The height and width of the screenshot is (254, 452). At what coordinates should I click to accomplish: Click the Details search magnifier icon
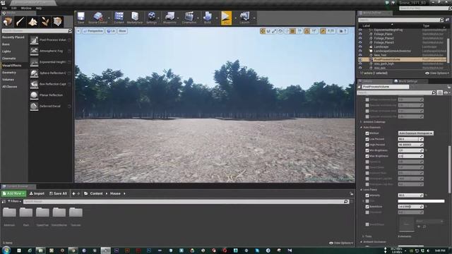[434, 92]
